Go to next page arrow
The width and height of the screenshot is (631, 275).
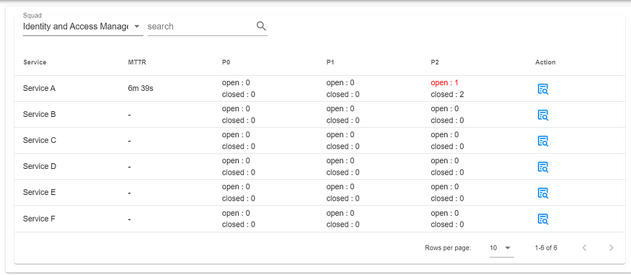click(612, 248)
